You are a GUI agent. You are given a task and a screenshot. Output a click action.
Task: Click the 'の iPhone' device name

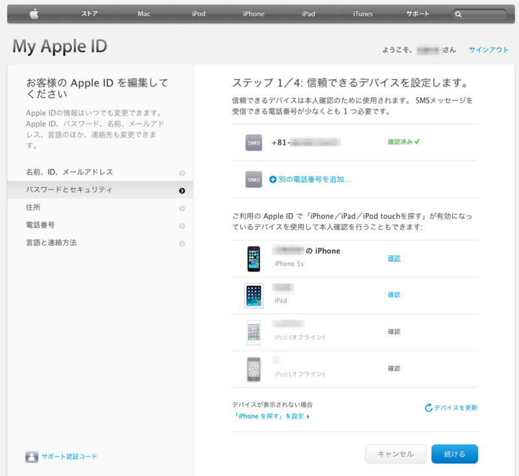(322, 251)
